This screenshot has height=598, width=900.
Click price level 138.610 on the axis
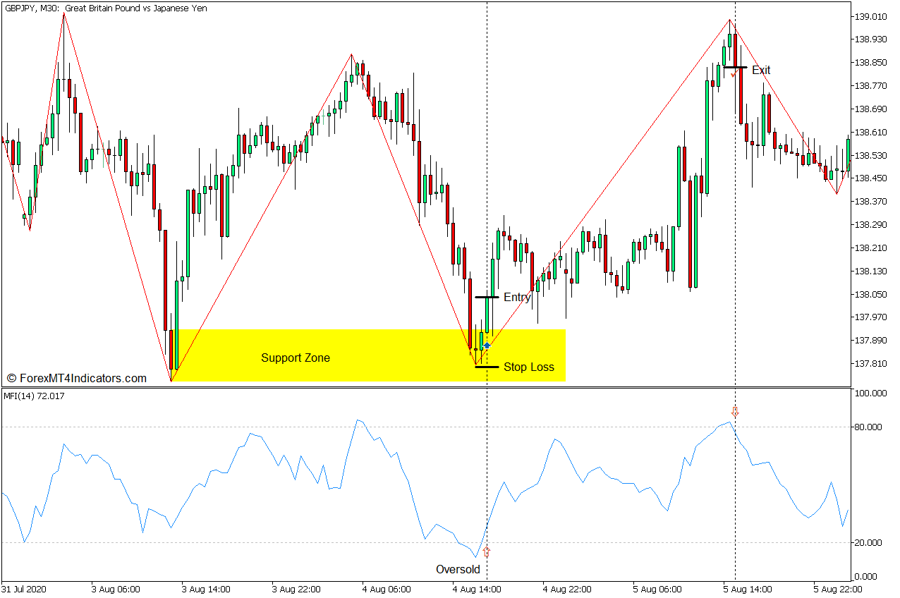tap(871, 133)
